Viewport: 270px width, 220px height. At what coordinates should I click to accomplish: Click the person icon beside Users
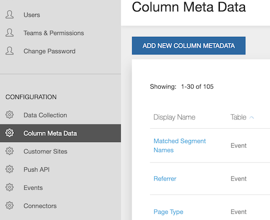tap(9, 14)
